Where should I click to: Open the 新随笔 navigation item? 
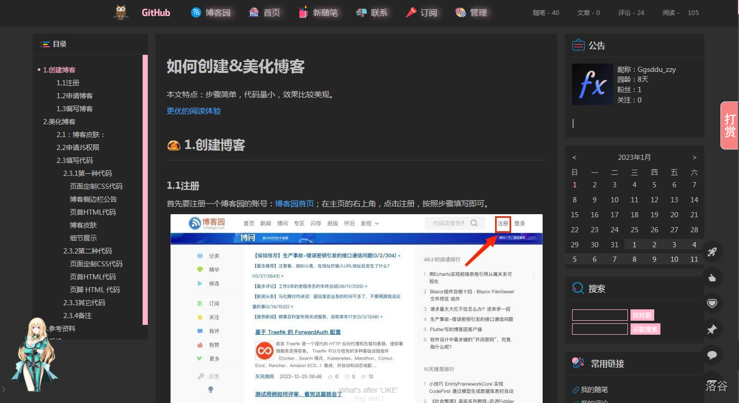point(318,12)
